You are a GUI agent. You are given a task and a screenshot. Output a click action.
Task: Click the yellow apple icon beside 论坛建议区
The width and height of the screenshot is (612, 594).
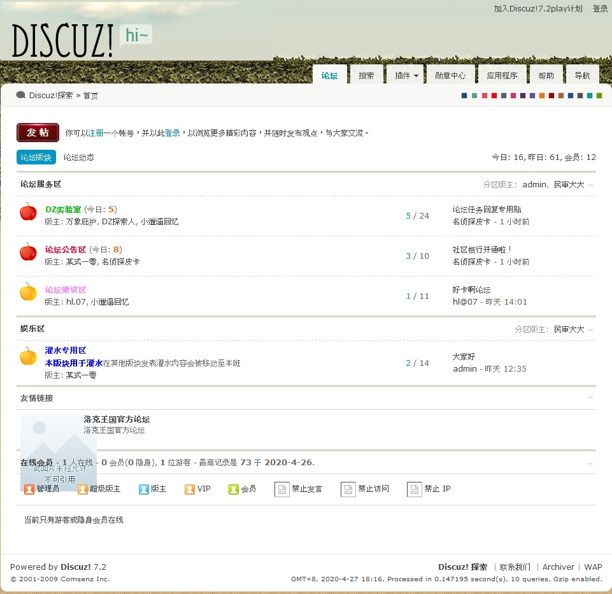point(28,292)
